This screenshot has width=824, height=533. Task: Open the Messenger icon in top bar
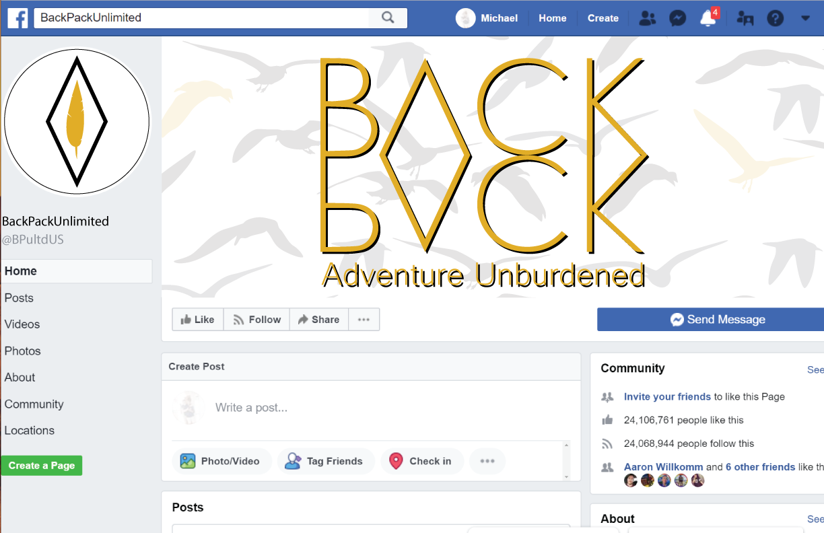[x=678, y=18]
